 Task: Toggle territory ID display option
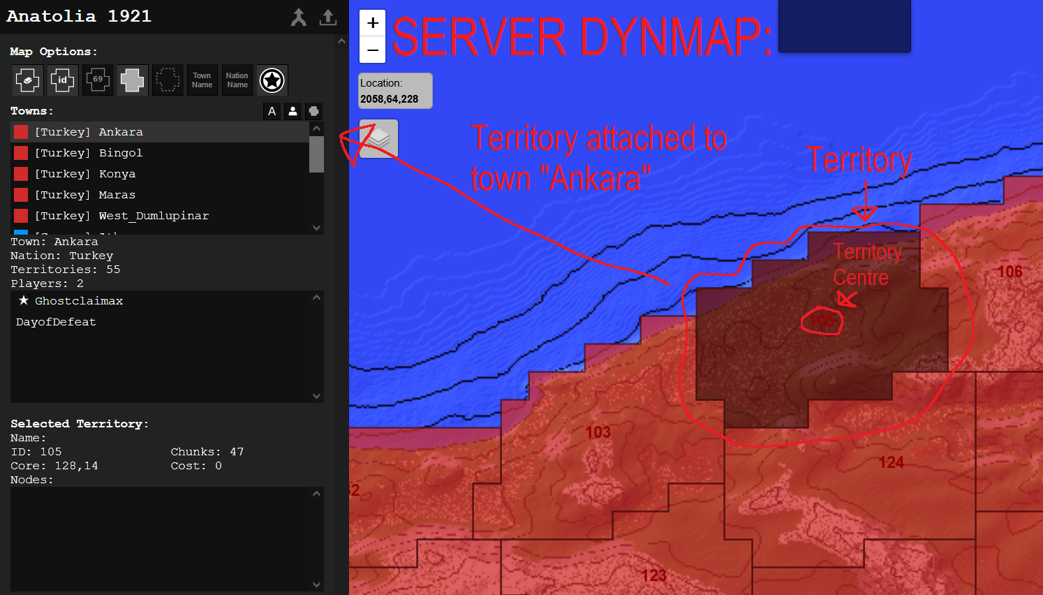coord(63,80)
